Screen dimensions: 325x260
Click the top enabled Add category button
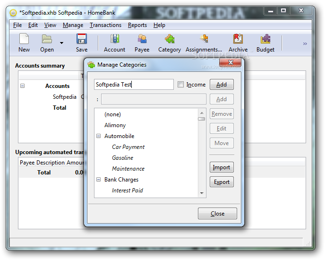click(222, 85)
